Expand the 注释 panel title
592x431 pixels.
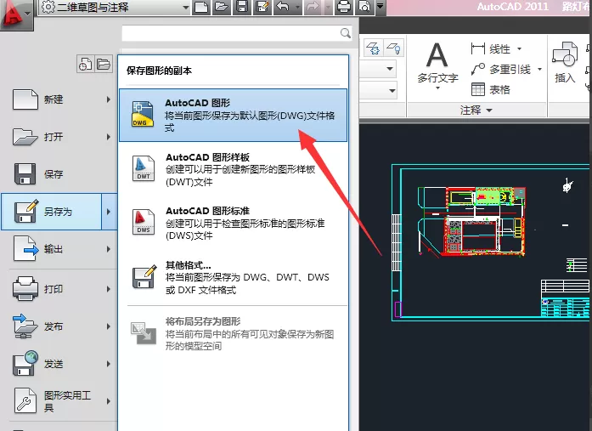[x=476, y=111]
